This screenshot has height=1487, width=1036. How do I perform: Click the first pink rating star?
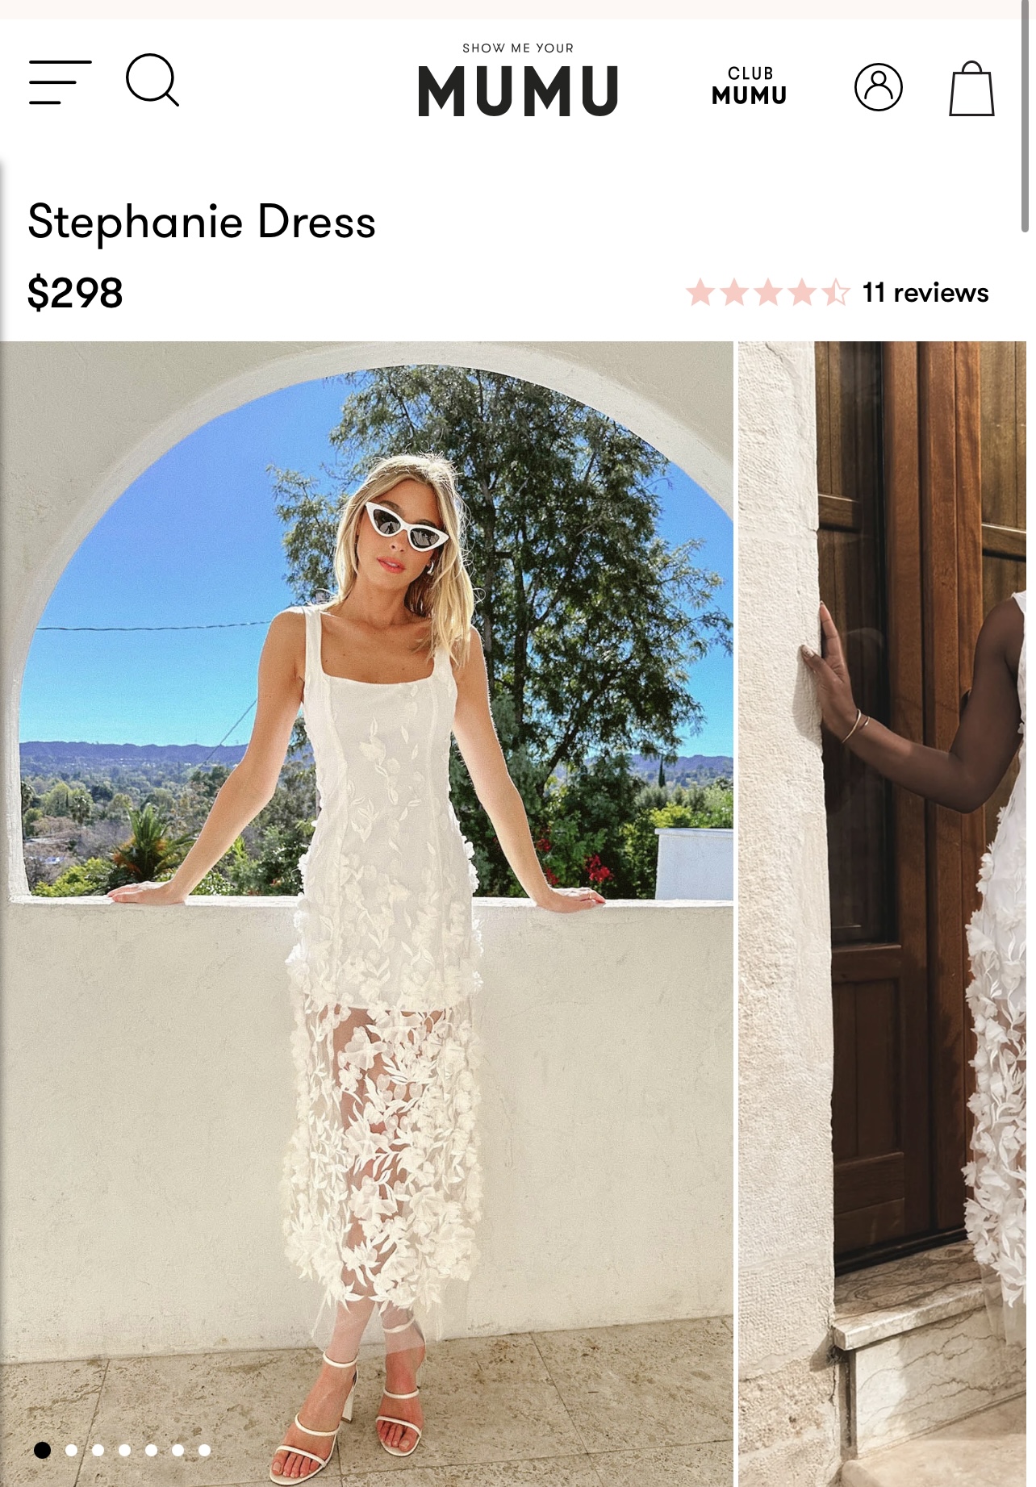700,292
